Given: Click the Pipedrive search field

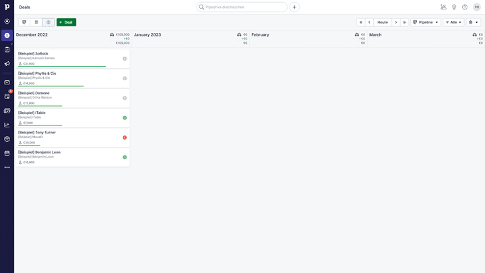Looking at the screenshot, I should (243, 7).
